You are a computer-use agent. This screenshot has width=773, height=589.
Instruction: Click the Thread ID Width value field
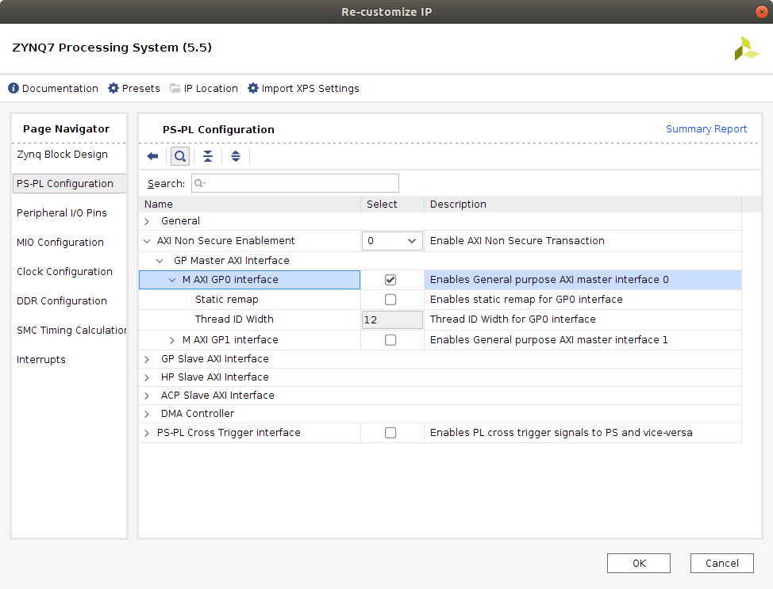(x=392, y=319)
